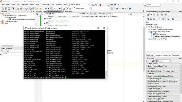
Task: Switch to the Welcome Page tab
Action: (x=41, y=12)
